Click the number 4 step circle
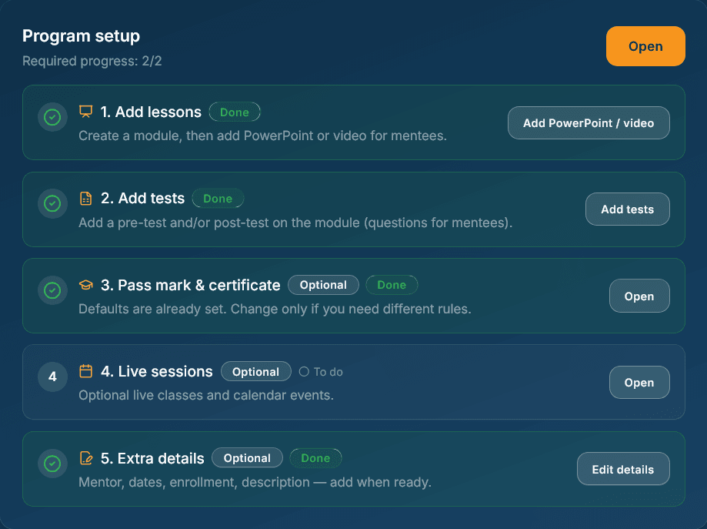 point(52,377)
